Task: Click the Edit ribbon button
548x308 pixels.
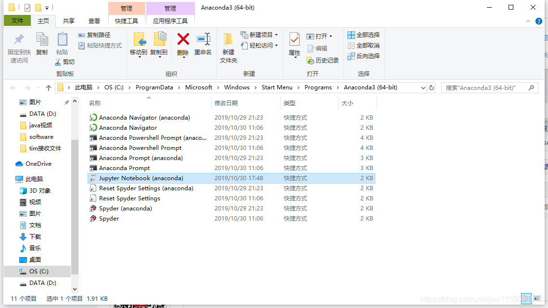Action: point(317,49)
